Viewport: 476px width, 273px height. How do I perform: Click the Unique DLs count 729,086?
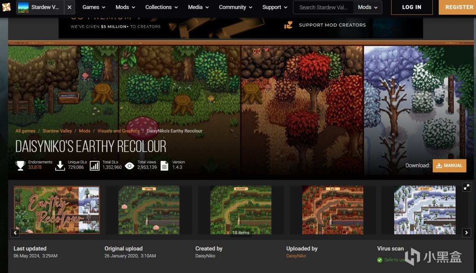point(76,168)
